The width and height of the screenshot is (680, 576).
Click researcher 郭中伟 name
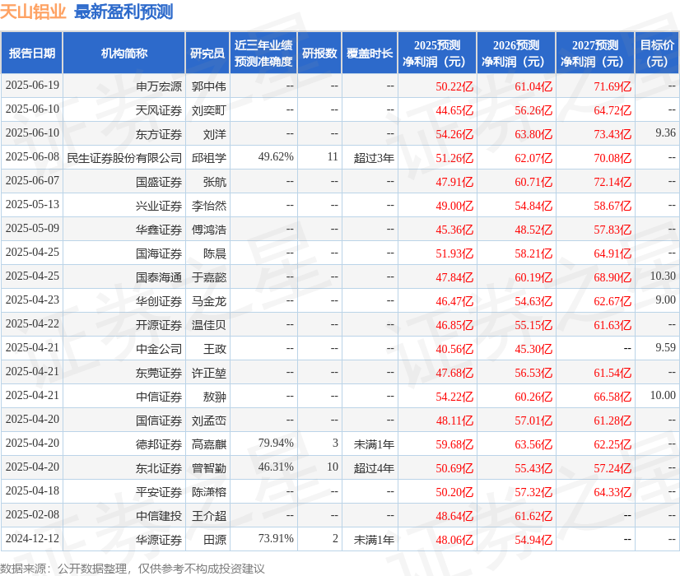(207, 86)
